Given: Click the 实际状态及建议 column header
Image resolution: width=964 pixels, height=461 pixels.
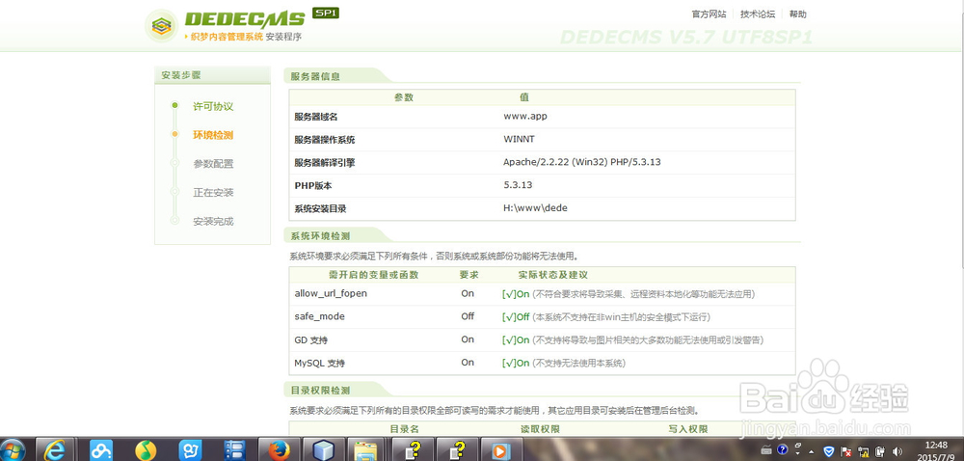Looking at the screenshot, I should tap(552, 275).
